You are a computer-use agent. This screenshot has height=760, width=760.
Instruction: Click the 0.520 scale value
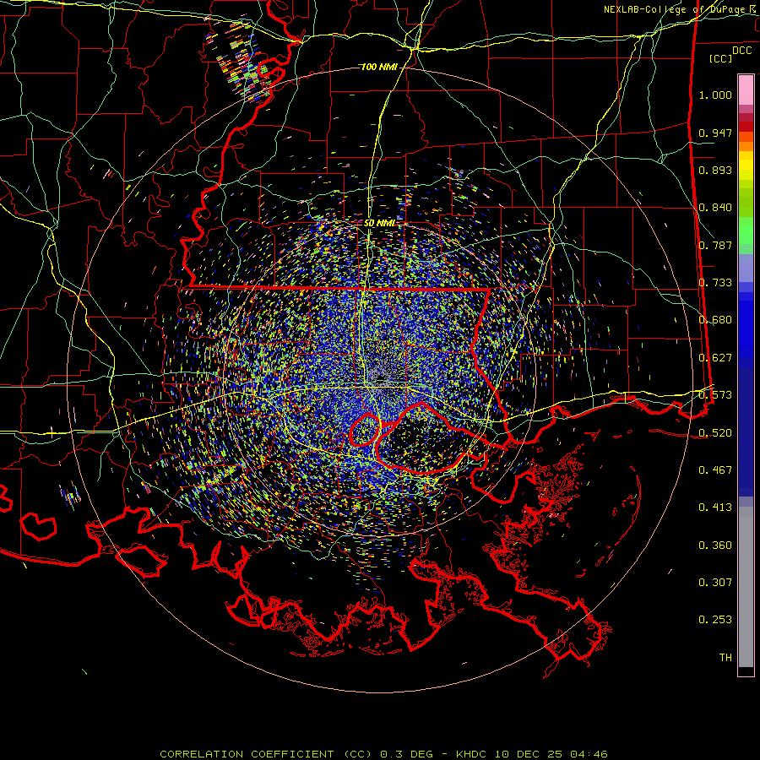tap(715, 433)
